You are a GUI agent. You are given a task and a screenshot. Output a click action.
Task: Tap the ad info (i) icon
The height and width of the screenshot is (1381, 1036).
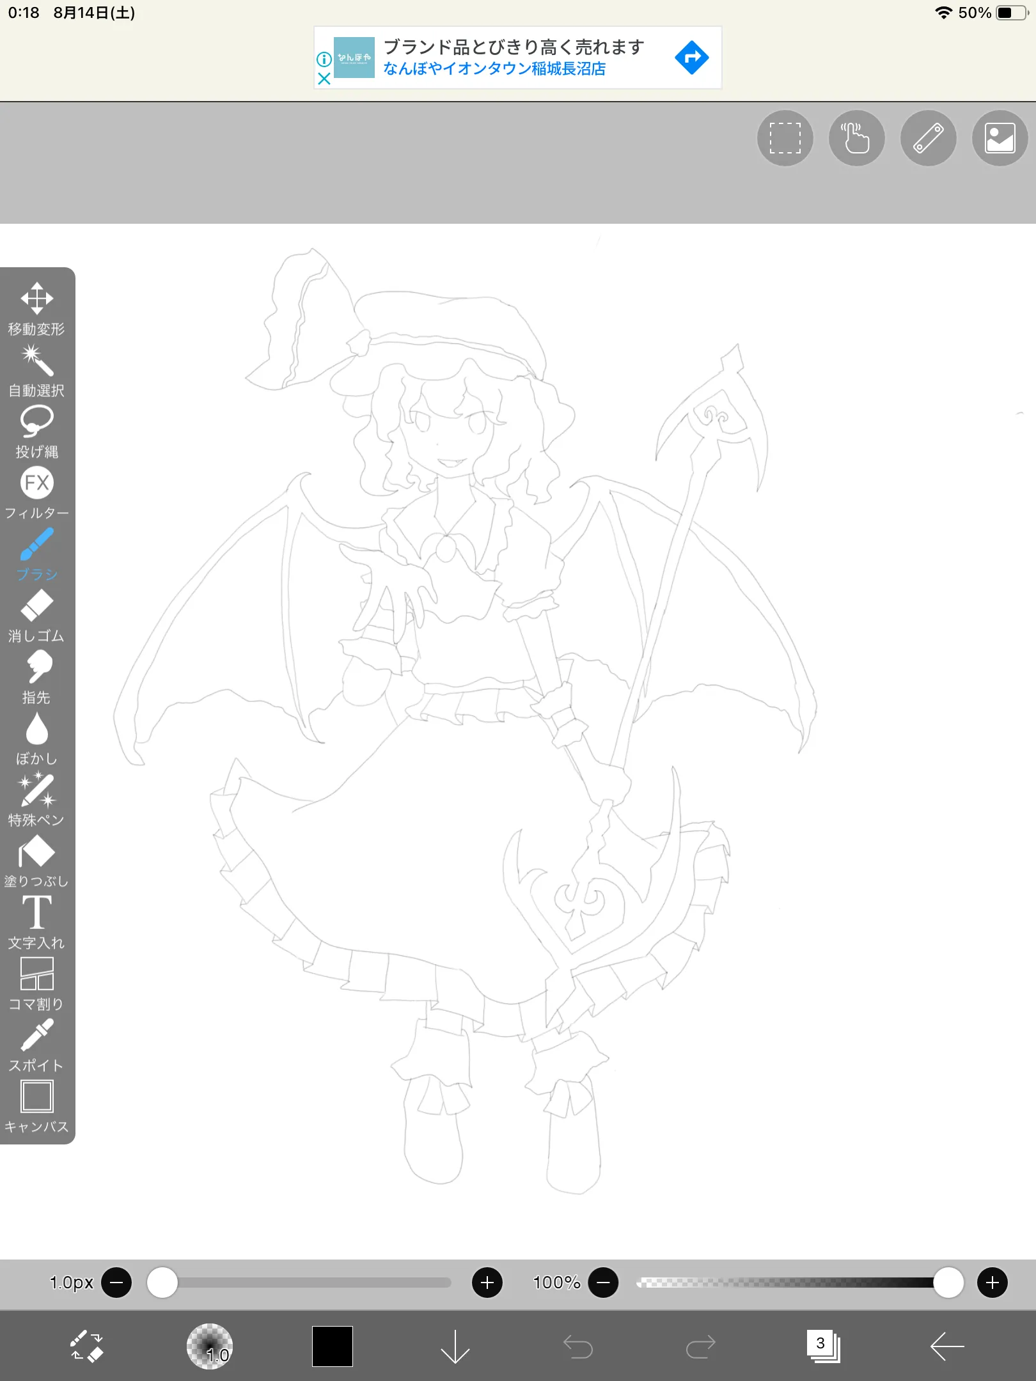(x=324, y=59)
